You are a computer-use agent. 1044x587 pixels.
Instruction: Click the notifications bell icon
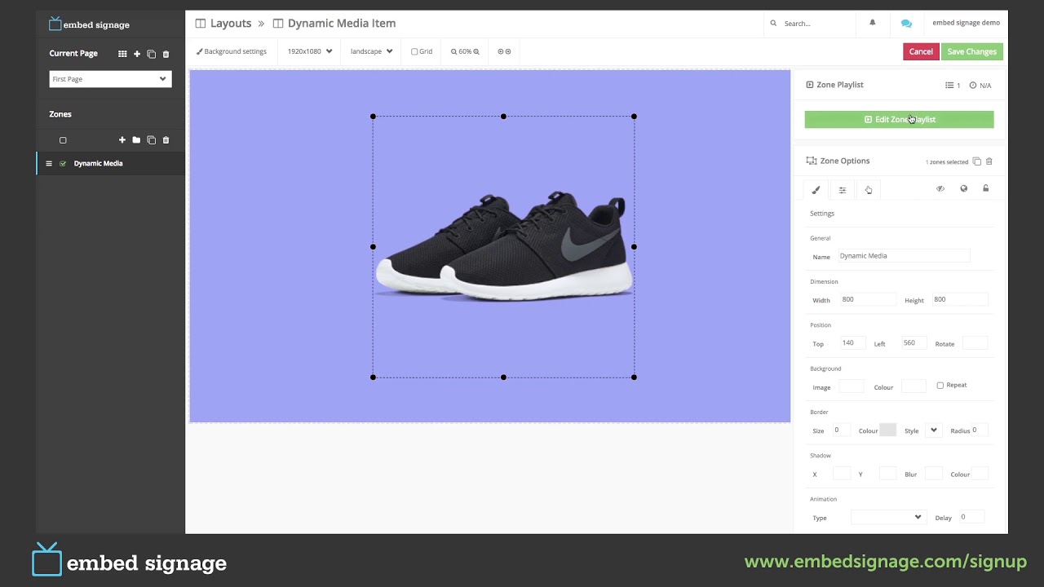(x=872, y=23)
